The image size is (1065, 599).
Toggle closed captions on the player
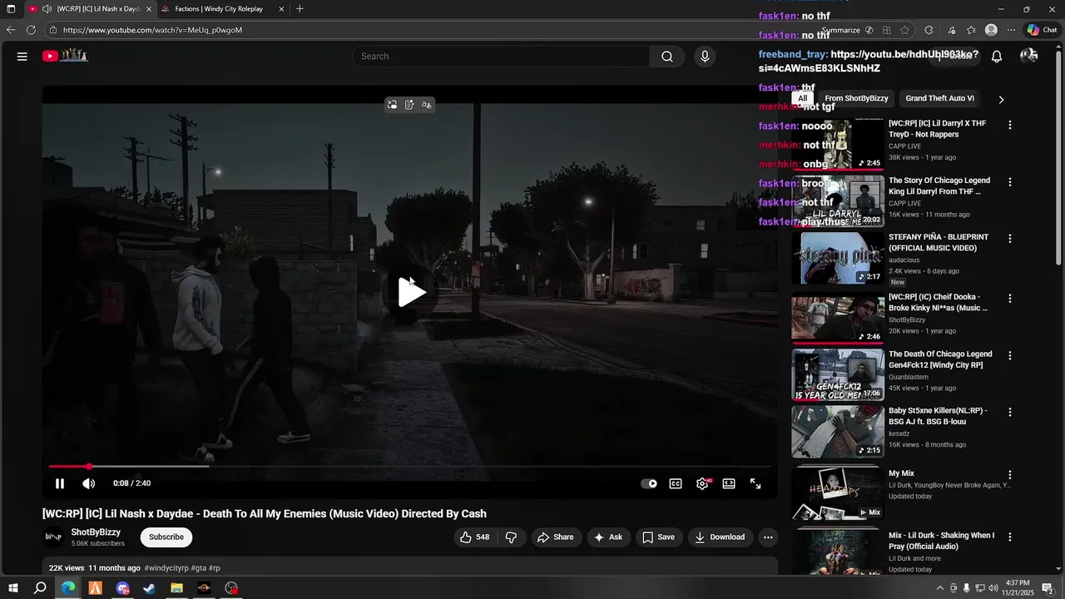(x=676, y=483)
